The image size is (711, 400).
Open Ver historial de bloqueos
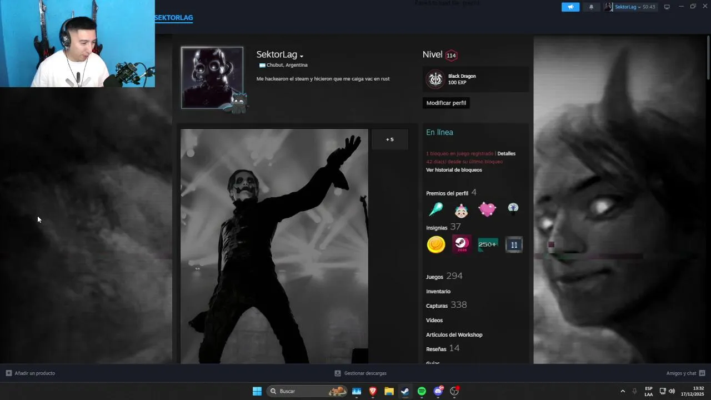[x=454, y=170]
